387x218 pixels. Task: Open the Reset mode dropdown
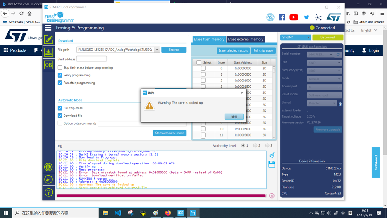coord(324,95)
